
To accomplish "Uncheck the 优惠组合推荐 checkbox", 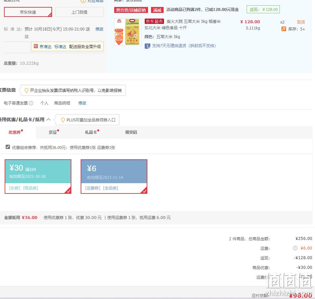I will pos(8,147).
